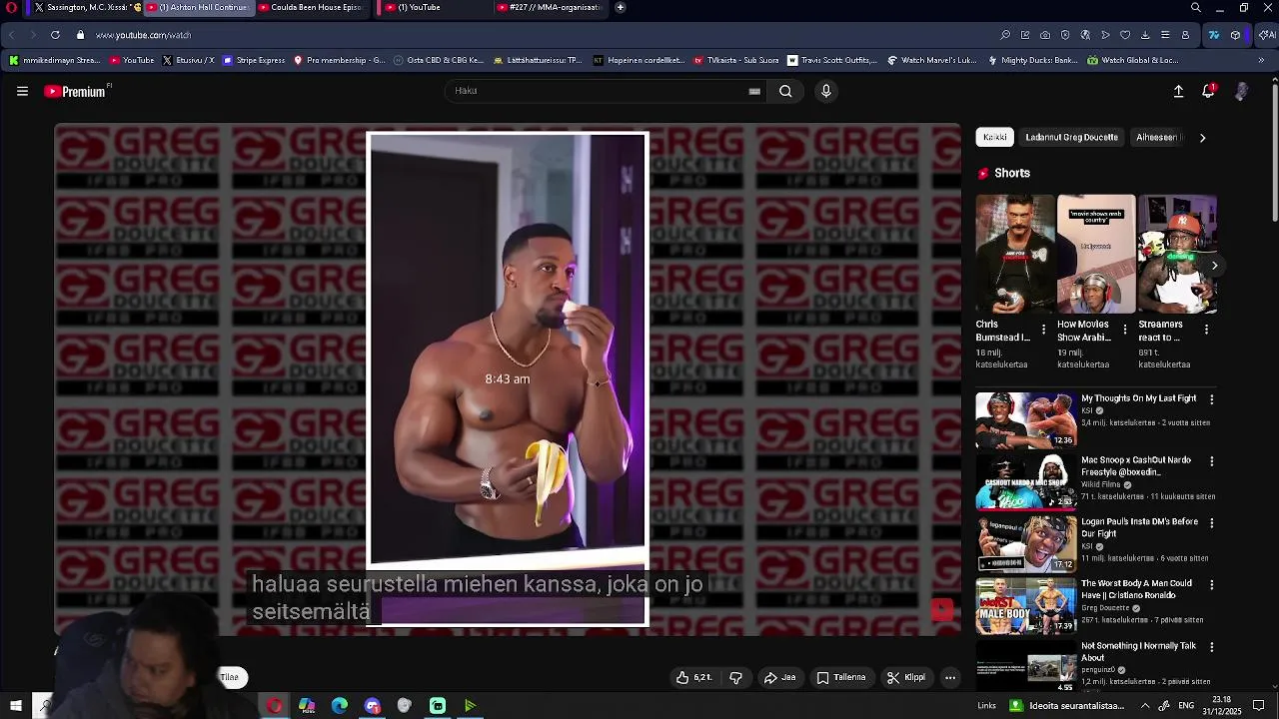
Task: Show hidden system tray icons chevron
Action: (x=1145, y=706)
